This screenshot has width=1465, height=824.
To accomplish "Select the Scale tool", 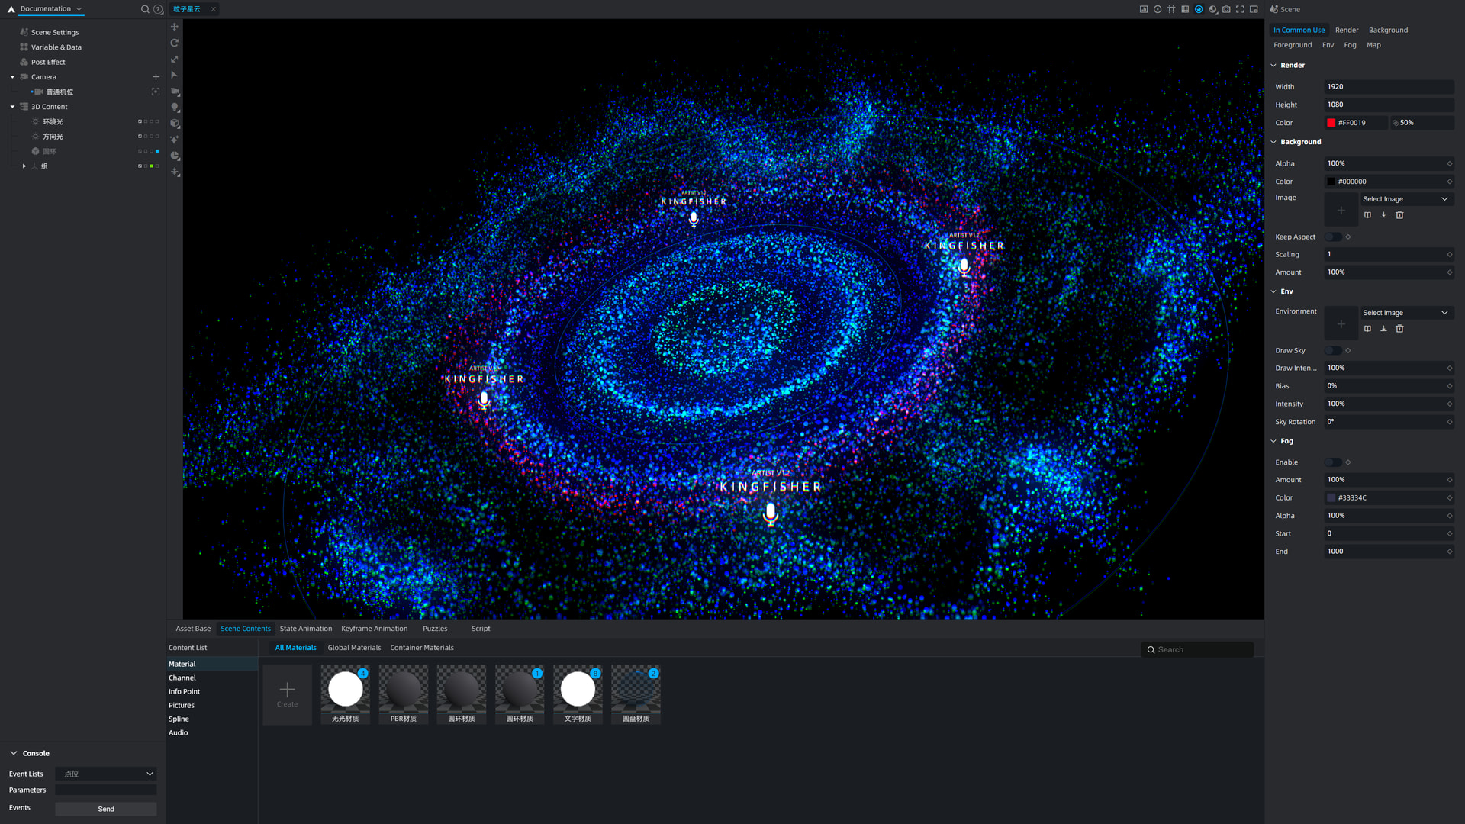I will pyautogui.click(x=175, y=59).
